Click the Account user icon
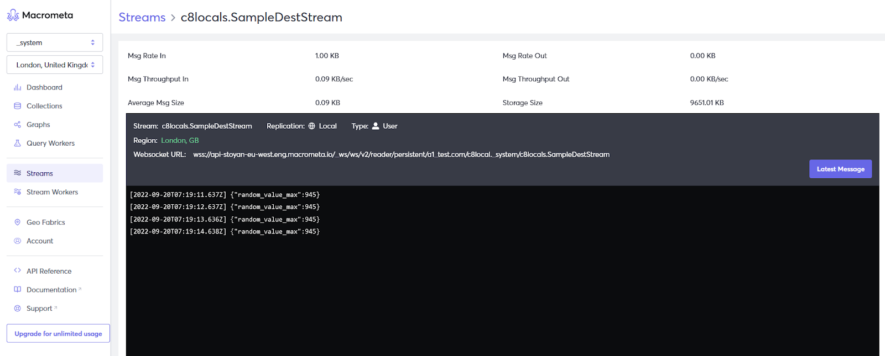 18,241
